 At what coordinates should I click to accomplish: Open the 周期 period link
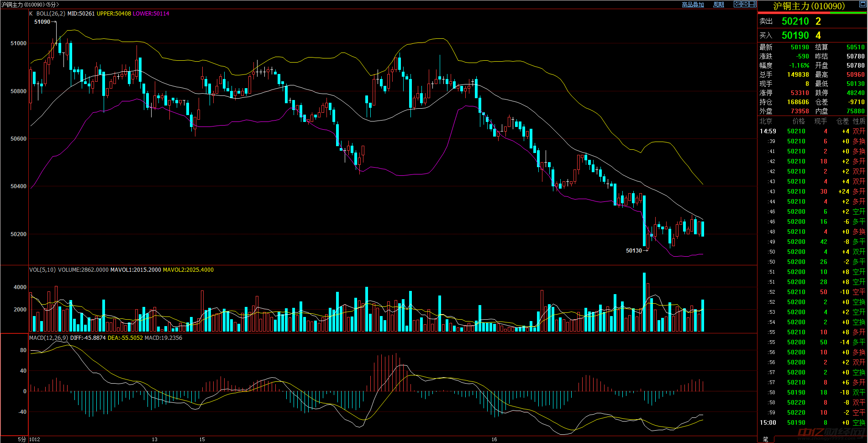click(719, 5)
